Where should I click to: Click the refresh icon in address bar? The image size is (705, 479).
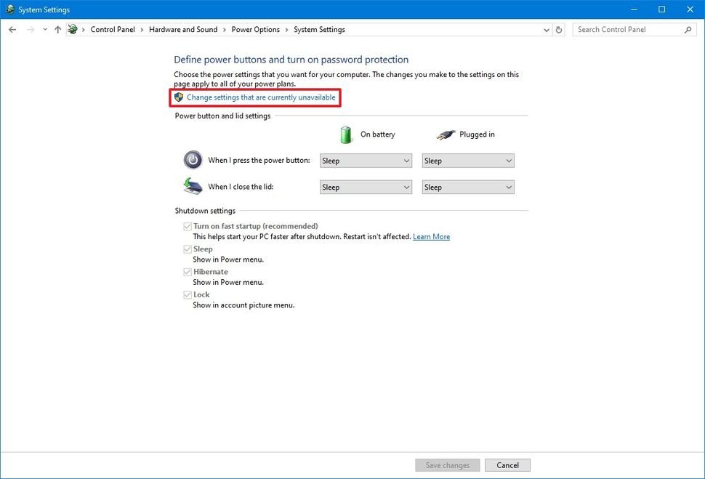[558, 30]
